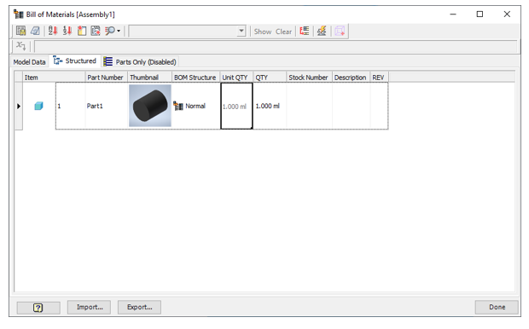Click the REV column header

(x=379, y=78)
